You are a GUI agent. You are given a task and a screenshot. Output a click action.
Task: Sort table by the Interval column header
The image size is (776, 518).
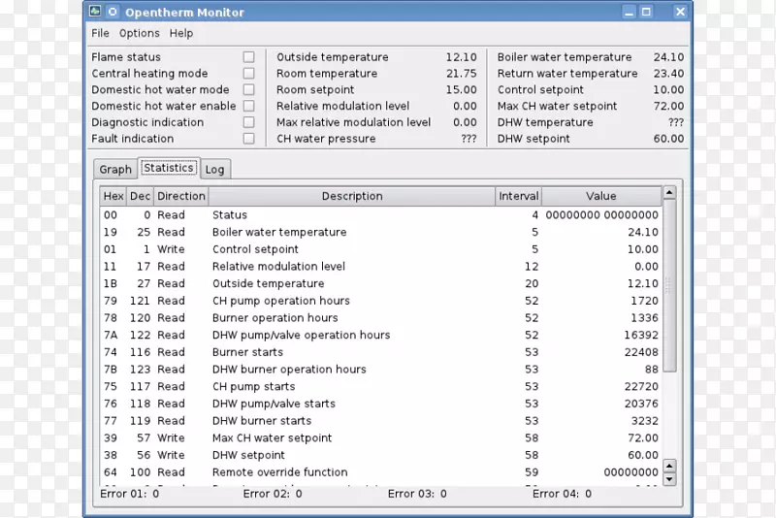[x=519, y=196]
